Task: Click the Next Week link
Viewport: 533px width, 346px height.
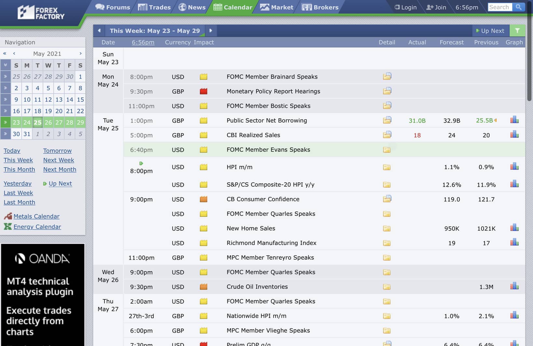Action: pyautogui.click(x=59, y=160)
